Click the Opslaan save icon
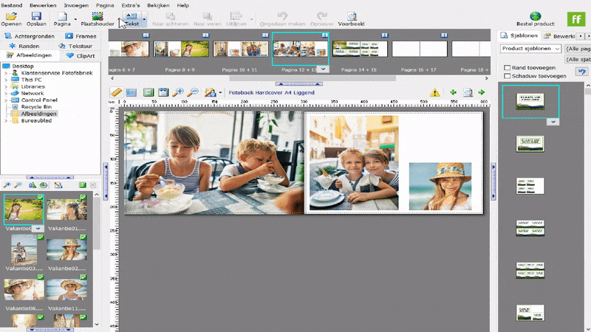591x332 pixels. (37, 15)
